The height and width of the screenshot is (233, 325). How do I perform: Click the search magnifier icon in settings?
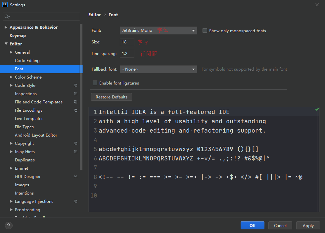7,17
